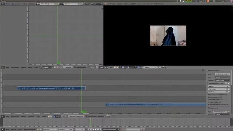Click the green frame marker in graph editor
The height and width of the screenshot is (131, 233).
coord(59,63)
